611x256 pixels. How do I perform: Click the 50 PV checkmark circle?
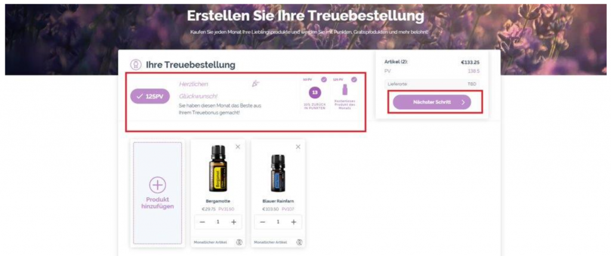(x=324, y=79)
